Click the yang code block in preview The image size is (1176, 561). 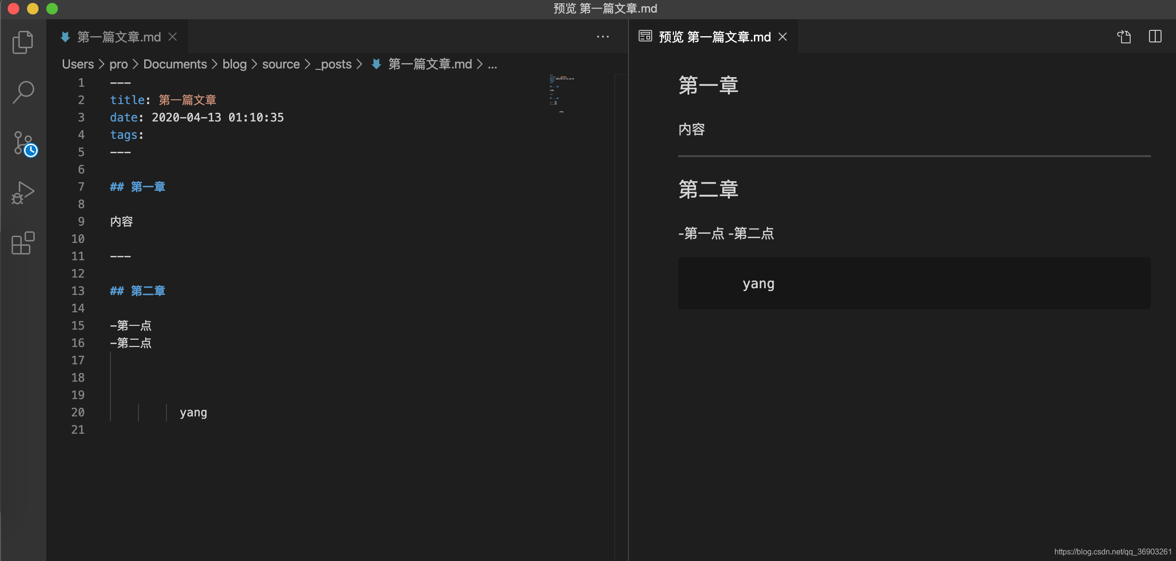click(x=914, y=283)
